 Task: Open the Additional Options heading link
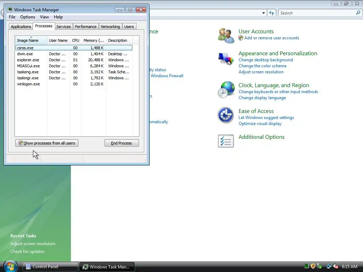click(261, 137)
